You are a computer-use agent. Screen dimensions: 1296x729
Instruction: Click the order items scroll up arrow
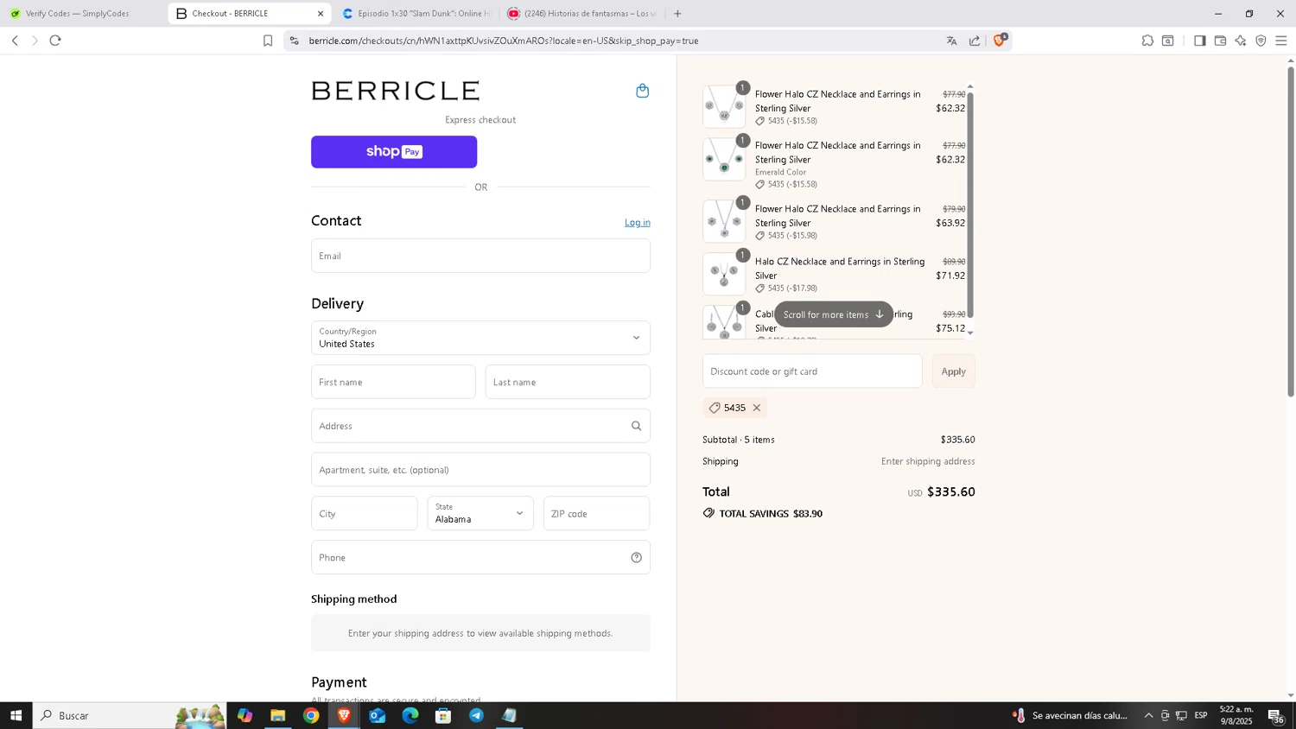pyautogui.click(x=970, y=86)
